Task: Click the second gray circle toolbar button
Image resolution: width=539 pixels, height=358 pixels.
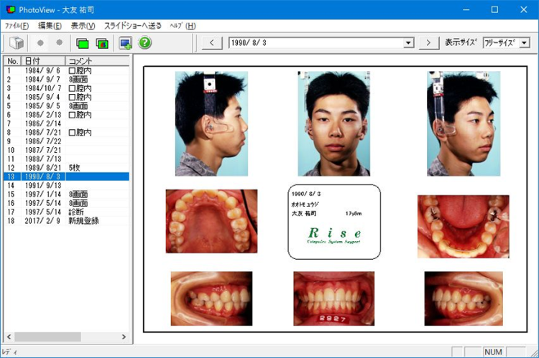Action: [x=59, y=43]
